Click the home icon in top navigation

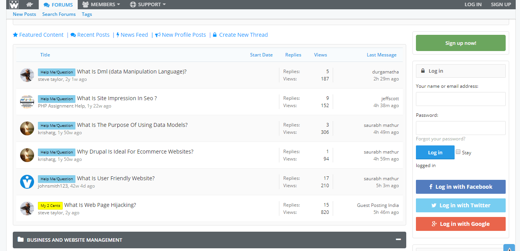tap(29, 5)
